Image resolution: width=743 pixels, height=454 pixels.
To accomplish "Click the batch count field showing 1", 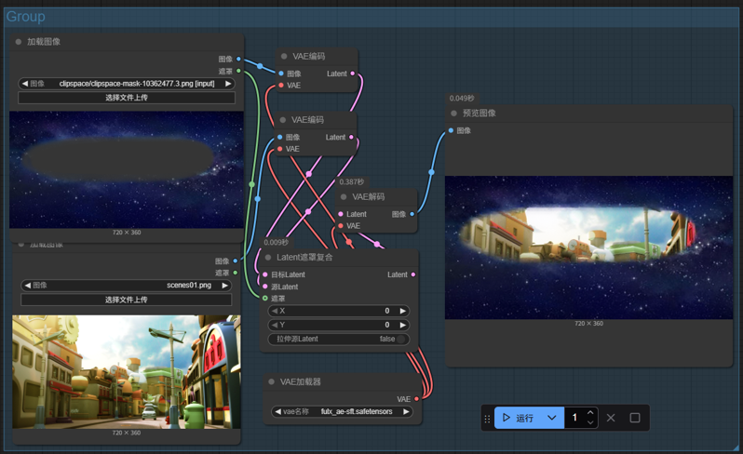I will (x=574, y=418).
